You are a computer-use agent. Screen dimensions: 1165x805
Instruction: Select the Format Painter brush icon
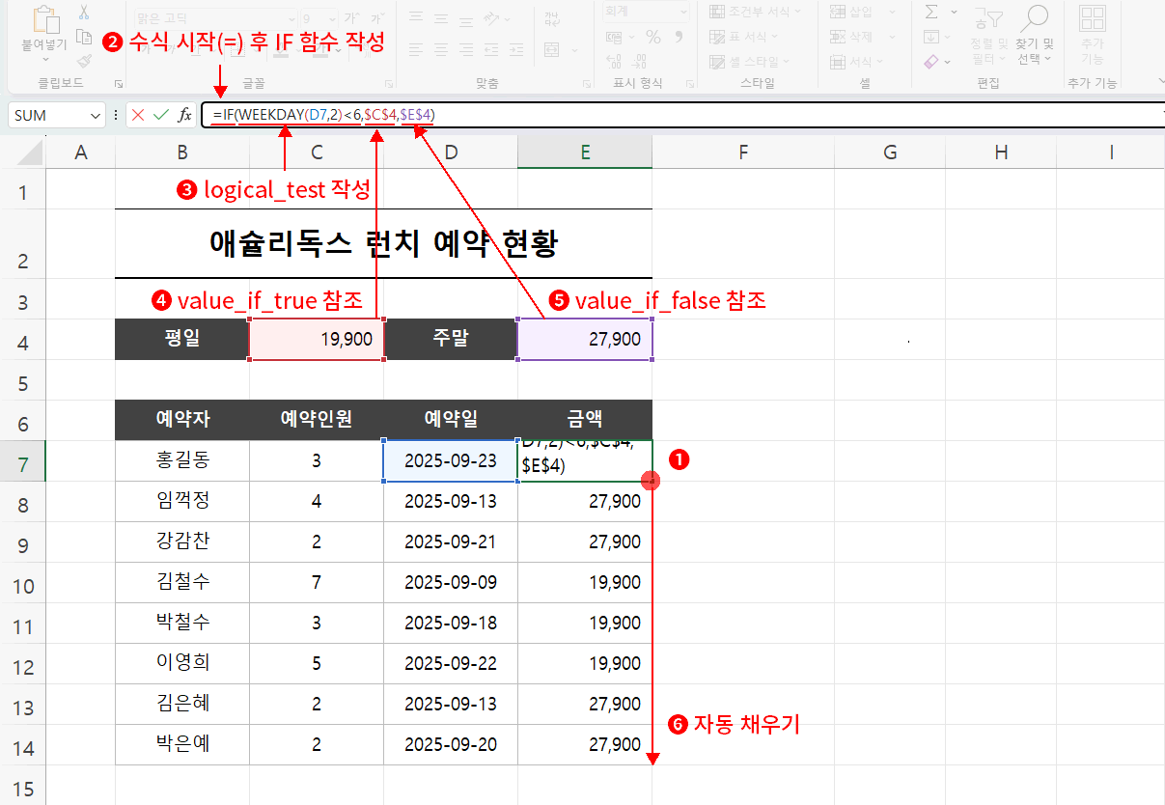tap(84, 60)
